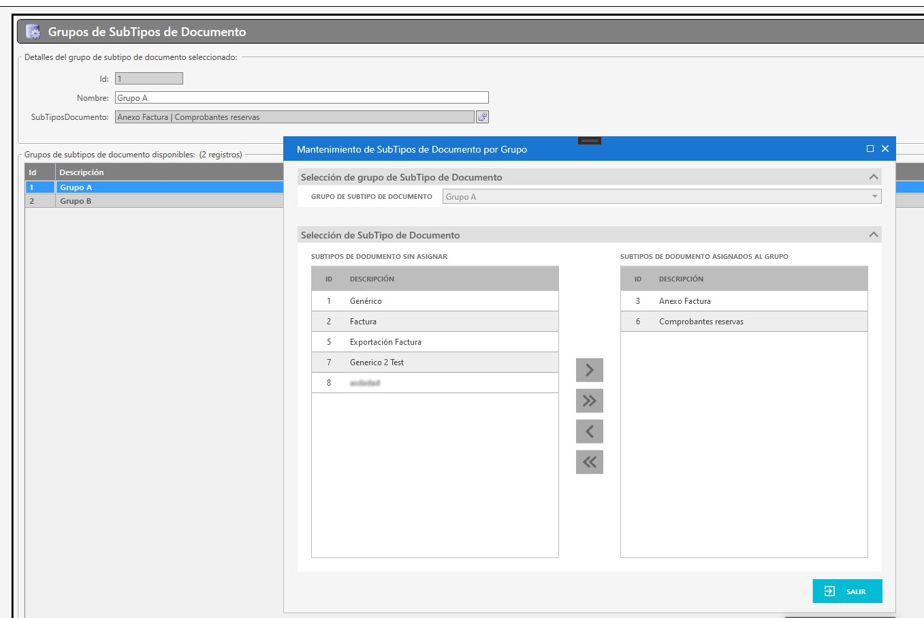Close the Mantenimiento de SubTipos dialog
This screenshot has width=924, height=618.
pyautogui.click(x=885, y=149)
